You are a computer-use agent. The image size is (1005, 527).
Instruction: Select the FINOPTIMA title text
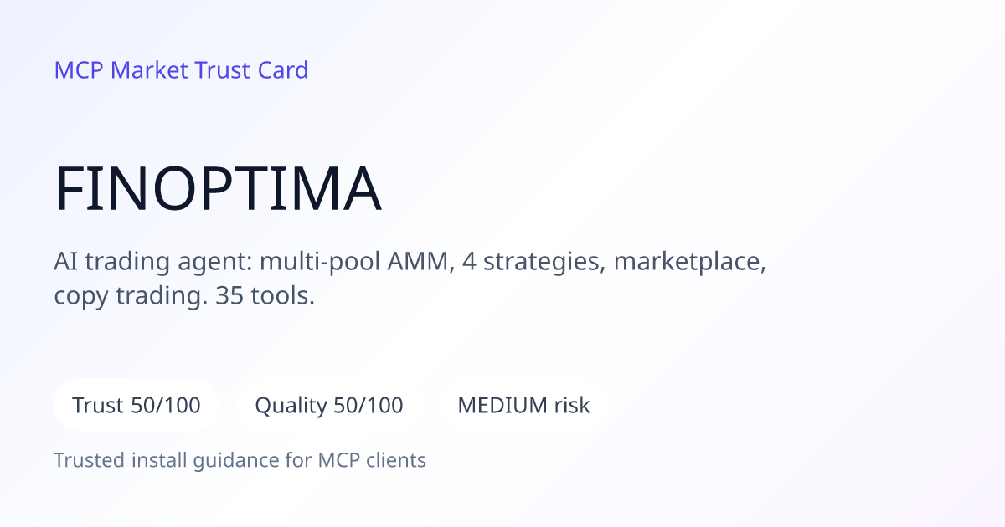pos(218,190)
